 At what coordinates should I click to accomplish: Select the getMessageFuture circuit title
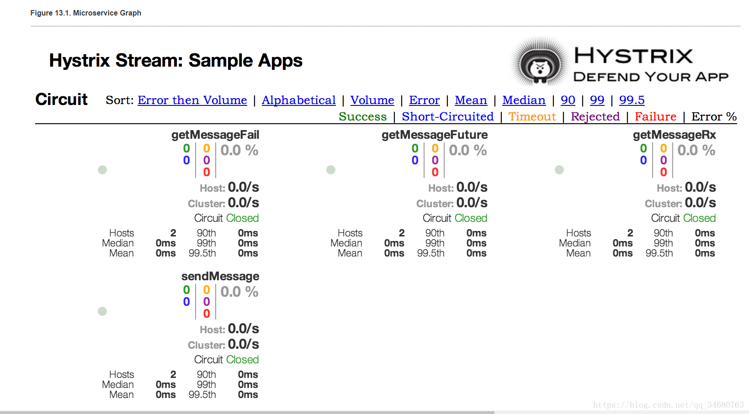pyautogui.click(x=435, y=135)
